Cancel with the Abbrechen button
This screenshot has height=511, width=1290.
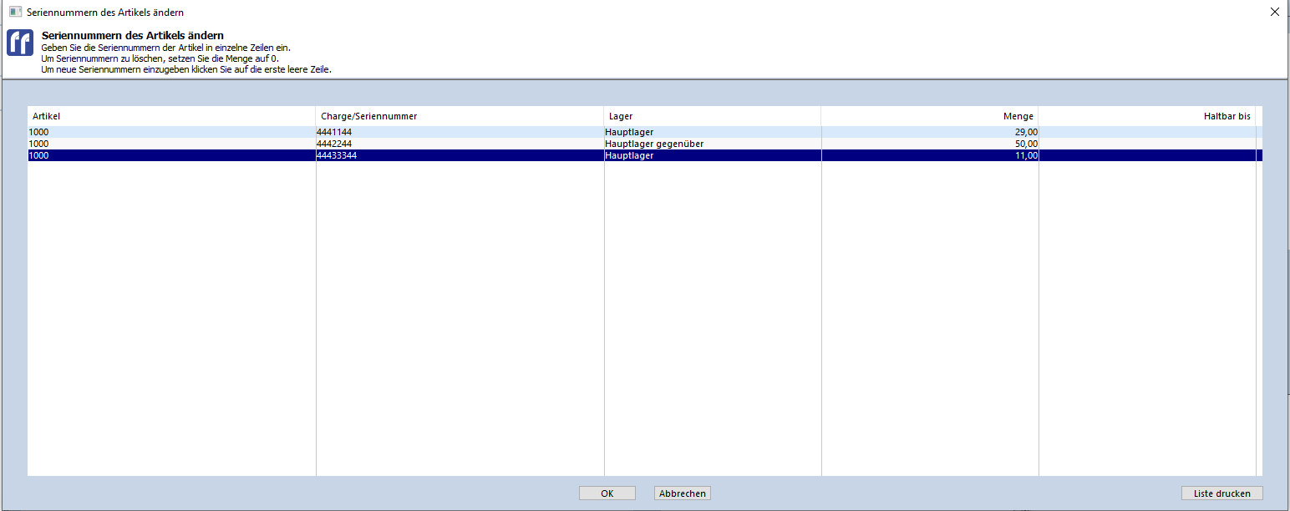click(x=682, y=493)
